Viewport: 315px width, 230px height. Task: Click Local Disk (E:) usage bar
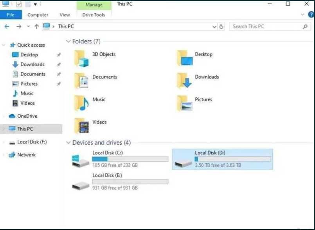coord(130,181)
